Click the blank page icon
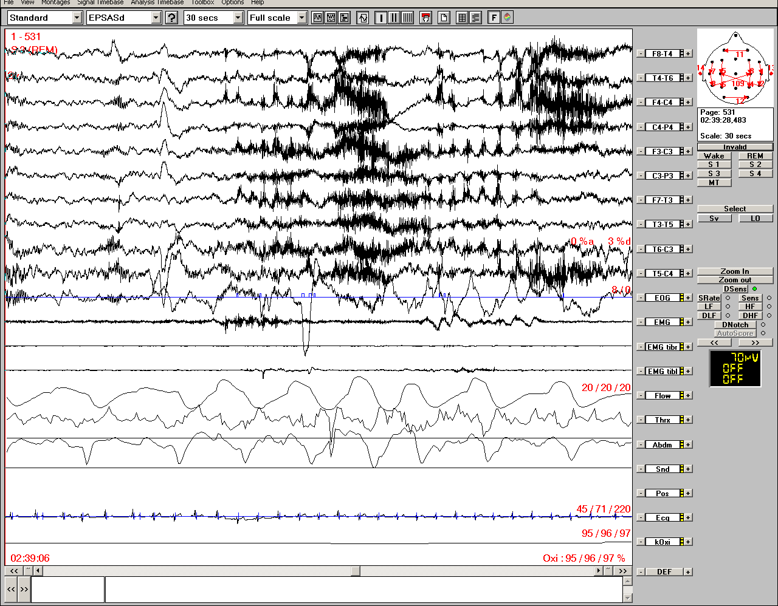Screen dimensions: 778x606 [x=444, y=18]
